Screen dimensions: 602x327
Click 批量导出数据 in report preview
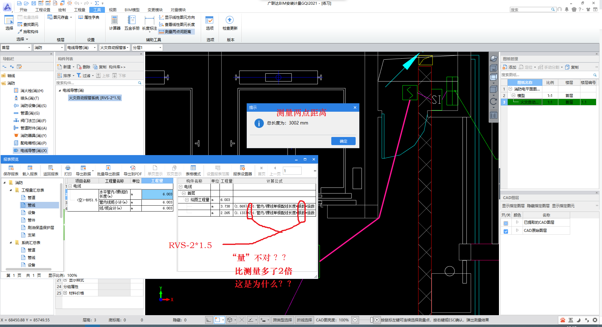tap(108, 170)
